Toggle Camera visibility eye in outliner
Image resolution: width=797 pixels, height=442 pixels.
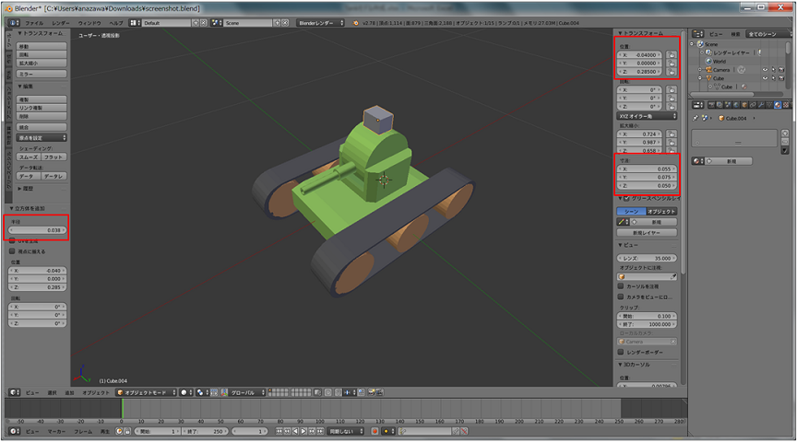(765, 69)
